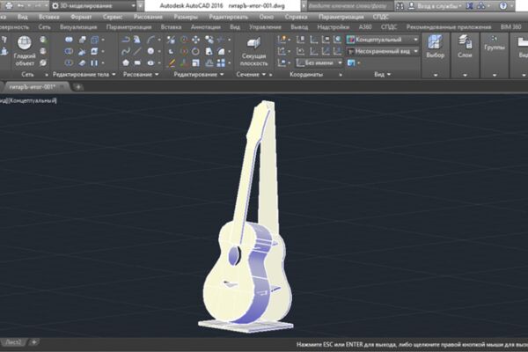Open the Без имени UCS dropdown
This screenshot has height=352, width=528.
pos(319,62)
